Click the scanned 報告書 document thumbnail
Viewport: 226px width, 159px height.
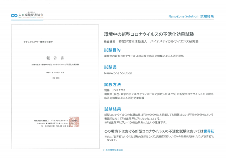55,87
